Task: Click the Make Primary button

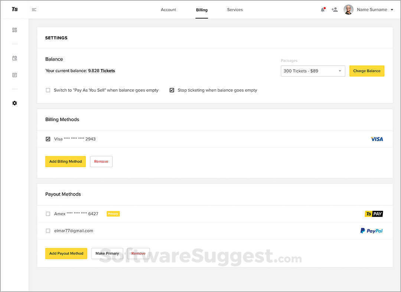Action: coord(107,253)
